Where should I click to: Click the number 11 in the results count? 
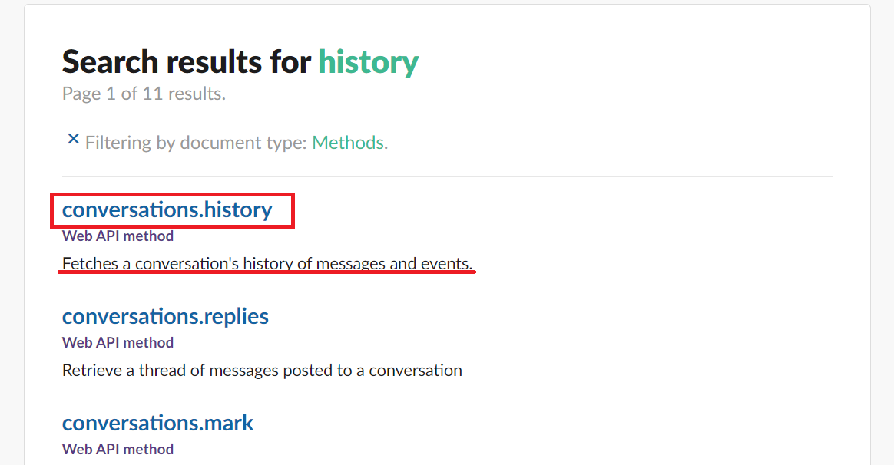pos(151,94)
